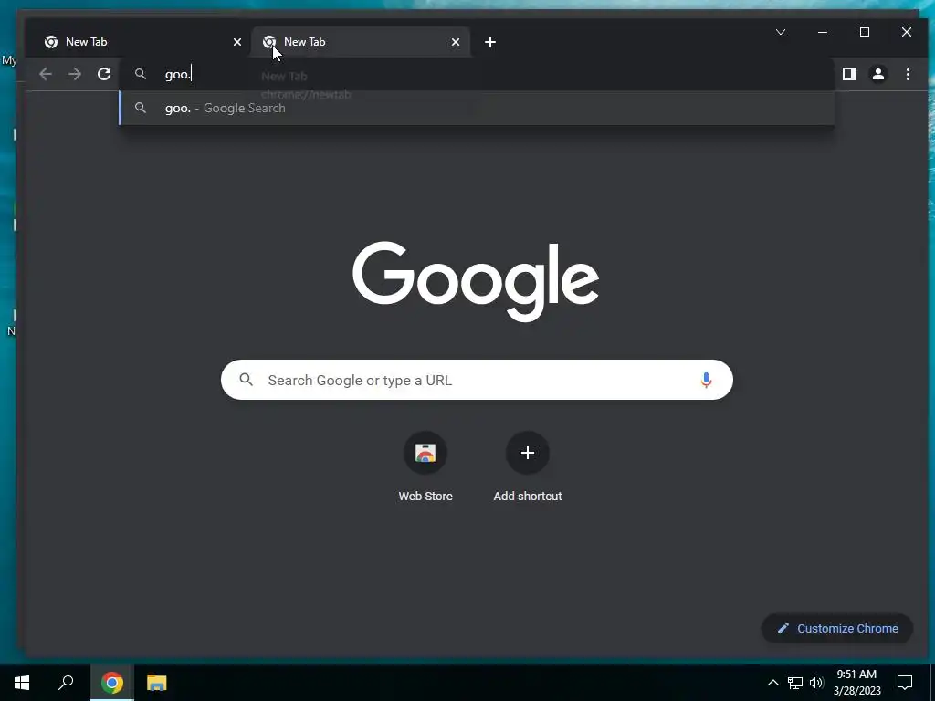Start voice search with microphone icon

coord(706,380)
